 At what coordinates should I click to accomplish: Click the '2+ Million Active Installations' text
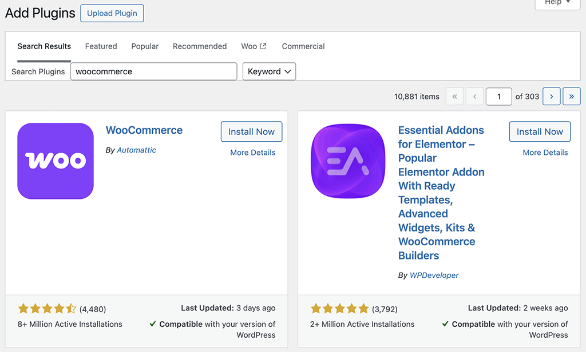pyautogui.click(x=362, y=324)
